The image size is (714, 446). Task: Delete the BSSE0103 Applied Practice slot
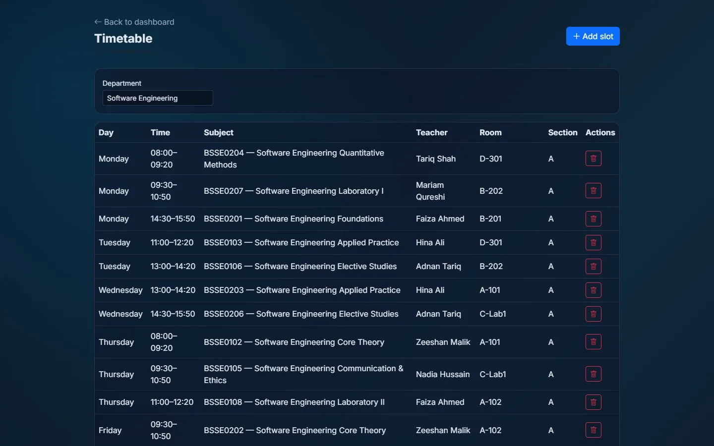[593, 243]
